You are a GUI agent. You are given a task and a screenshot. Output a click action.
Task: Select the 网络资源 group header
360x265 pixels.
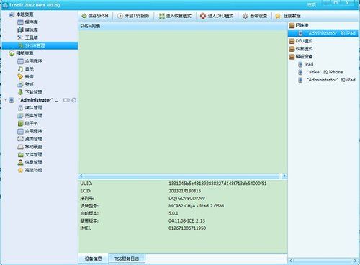(x=21, y=53)
